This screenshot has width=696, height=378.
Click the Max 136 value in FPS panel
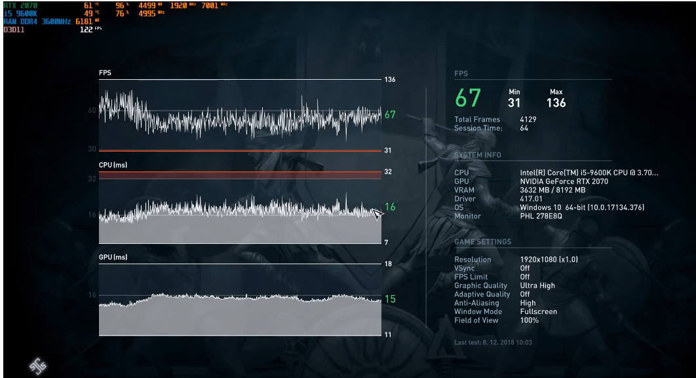pyautogui.click(x=556, y=103)
